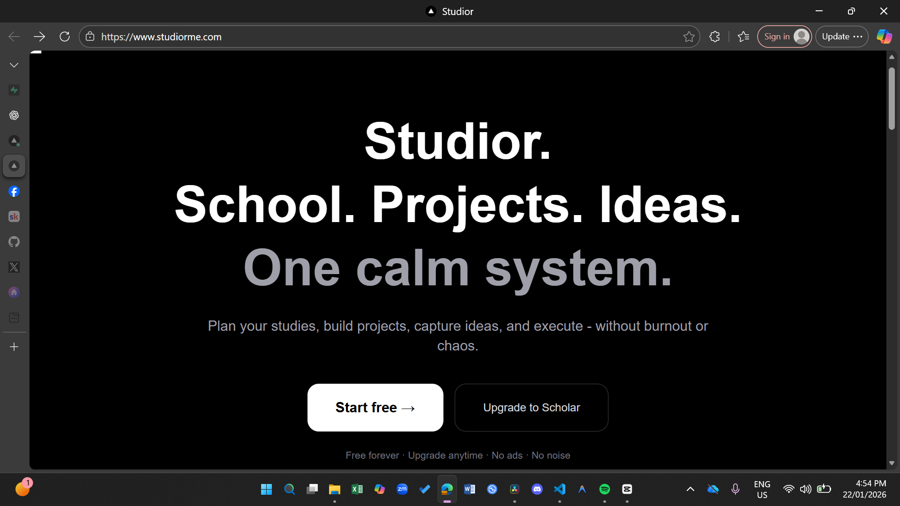This screenshot has width=900, height=506.
Task: Open Discord from the taskbar
Action: [x=537, y=489]
